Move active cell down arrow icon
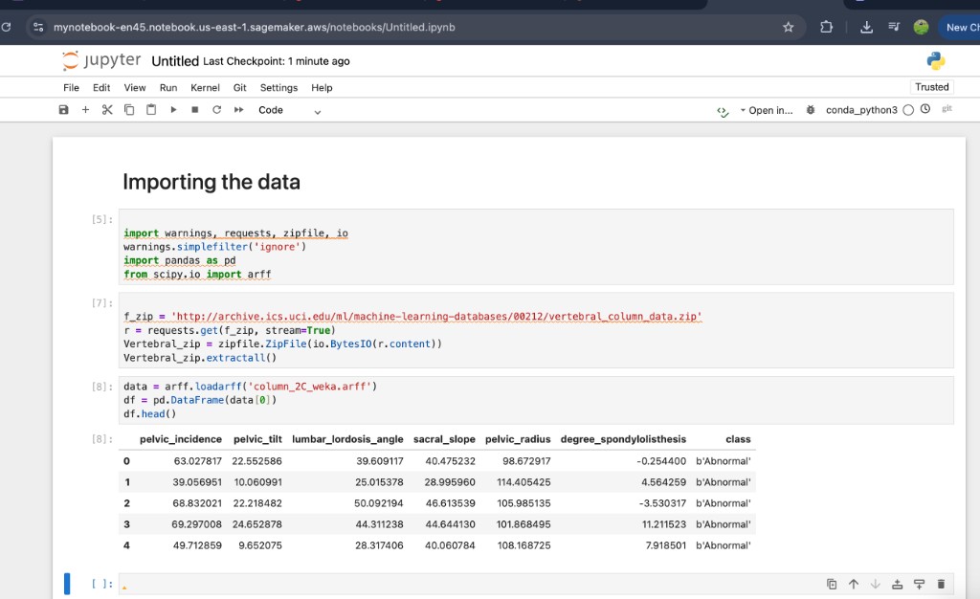The width and height of the screenshot is (980, 599). 875,584
